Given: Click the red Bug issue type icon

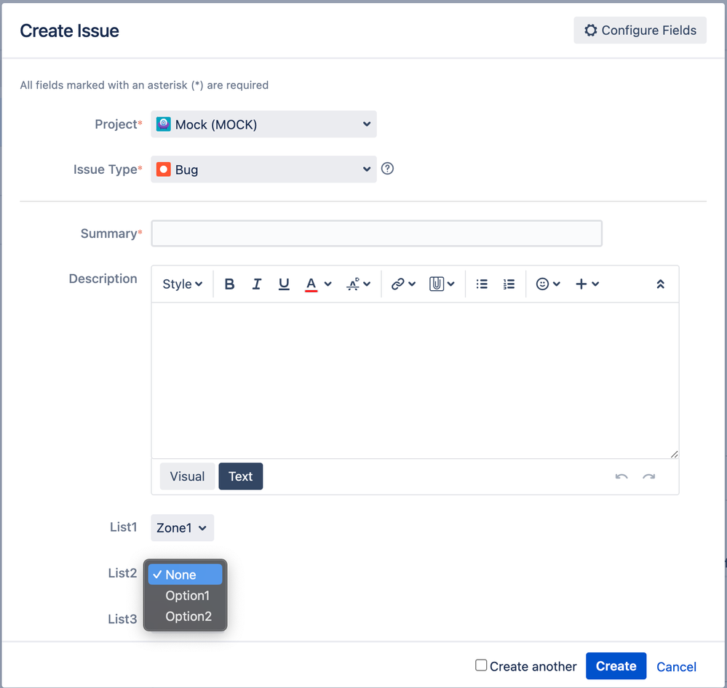Looking at the screenshot, I should (163, 169).
